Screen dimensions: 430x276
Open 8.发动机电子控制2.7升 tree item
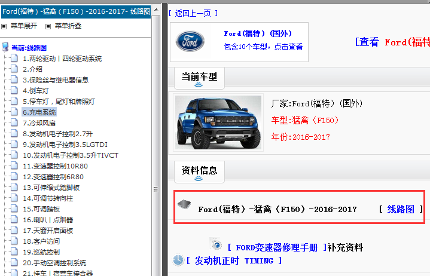(x=57, y=134)
